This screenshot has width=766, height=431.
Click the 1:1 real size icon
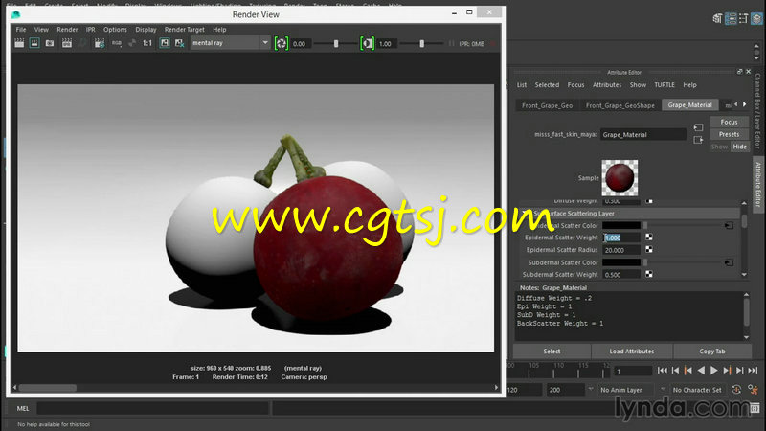[147, 43]
